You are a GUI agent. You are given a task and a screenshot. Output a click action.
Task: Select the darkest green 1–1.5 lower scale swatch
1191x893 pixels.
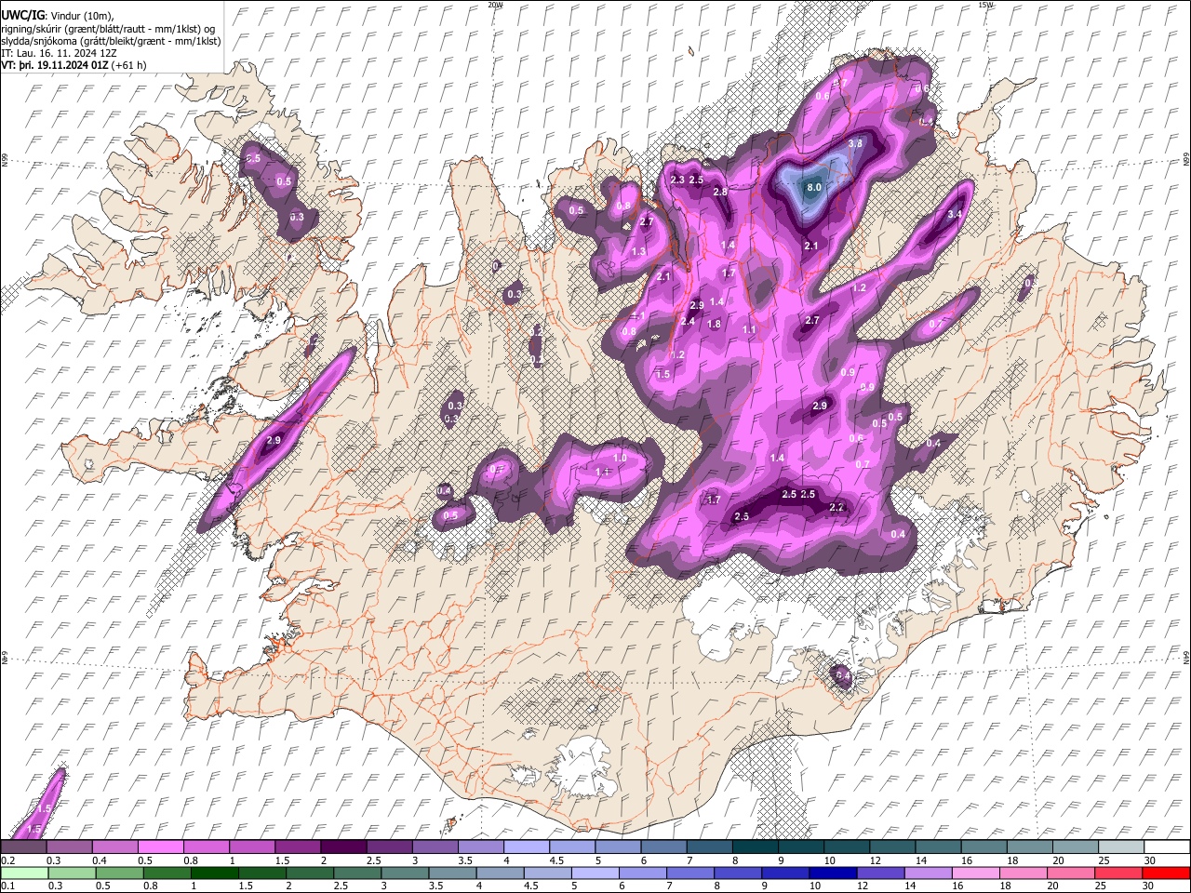214,873
